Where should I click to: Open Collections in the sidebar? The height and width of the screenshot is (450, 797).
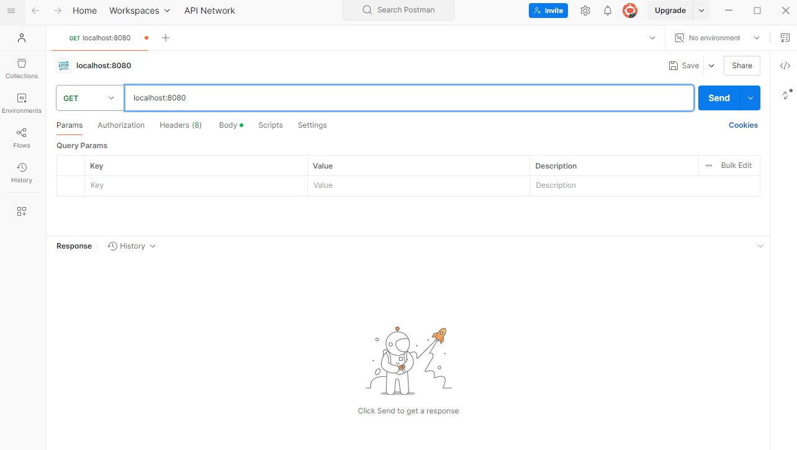coord(22,68)
